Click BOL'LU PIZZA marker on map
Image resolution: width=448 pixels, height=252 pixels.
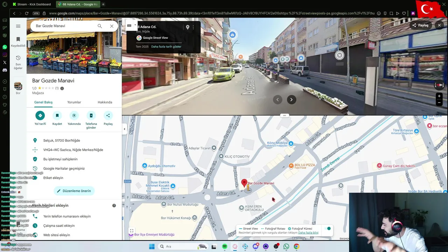click(291, 166)
